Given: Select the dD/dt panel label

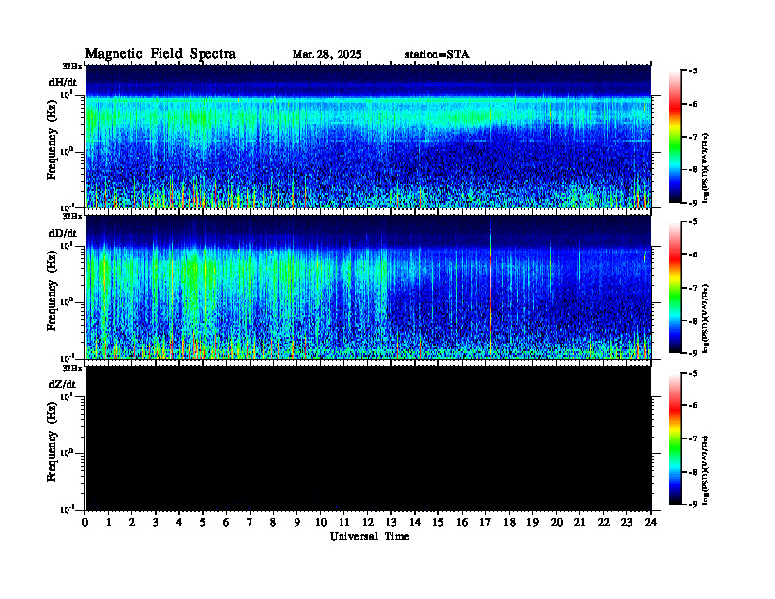Looking at the screenshot, I should point(63,233).
